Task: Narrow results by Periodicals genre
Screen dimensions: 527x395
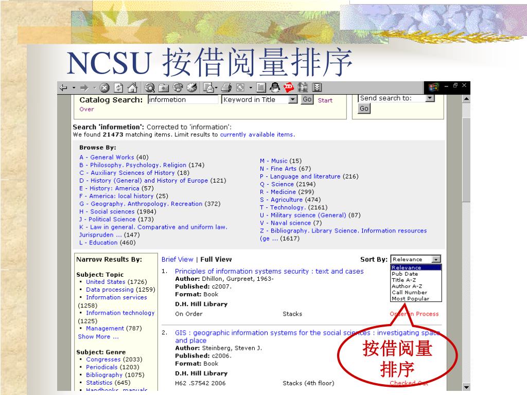Action: [101, 367]
